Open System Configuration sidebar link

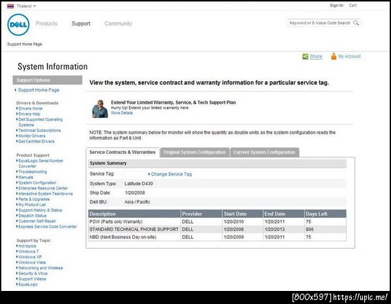(37, 183)
